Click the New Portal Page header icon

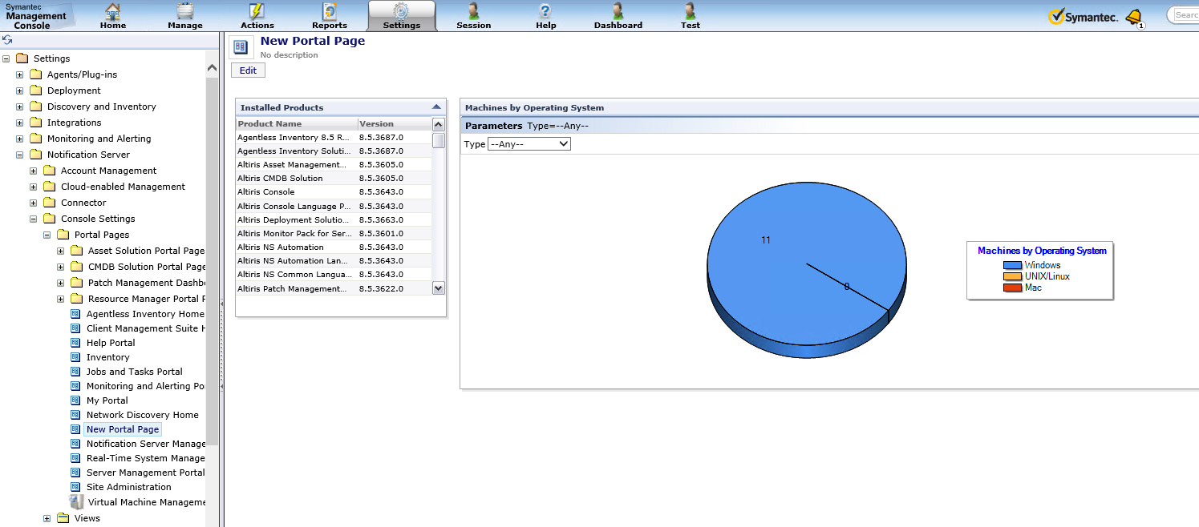[241, 47]
